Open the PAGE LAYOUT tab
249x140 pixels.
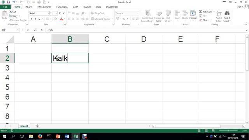point(44,7)
